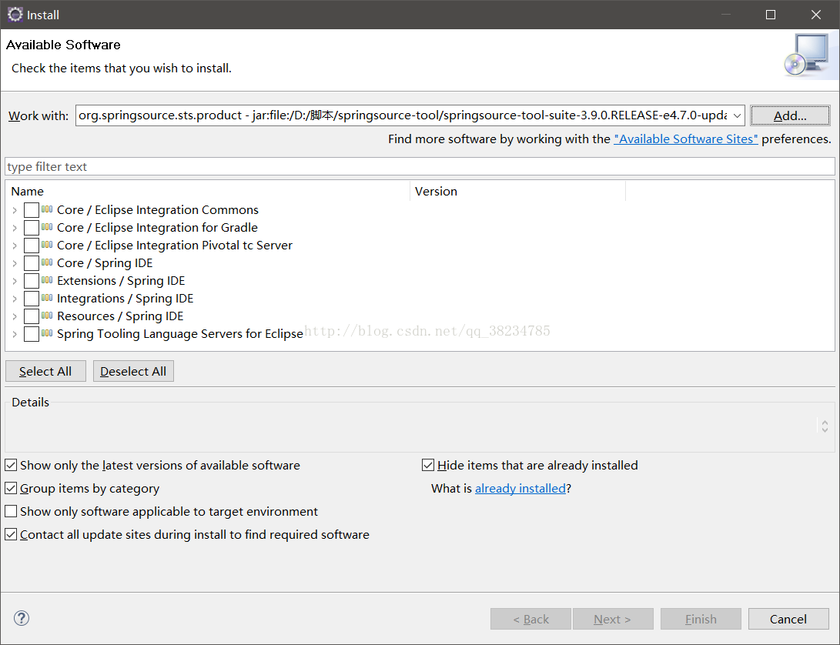
Task: Select Core / Eclipse Integration for Gradle row text
Action: click(158, 227)
